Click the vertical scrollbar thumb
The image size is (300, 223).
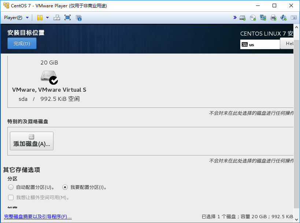pyautogui.click(x=297, y=124)
